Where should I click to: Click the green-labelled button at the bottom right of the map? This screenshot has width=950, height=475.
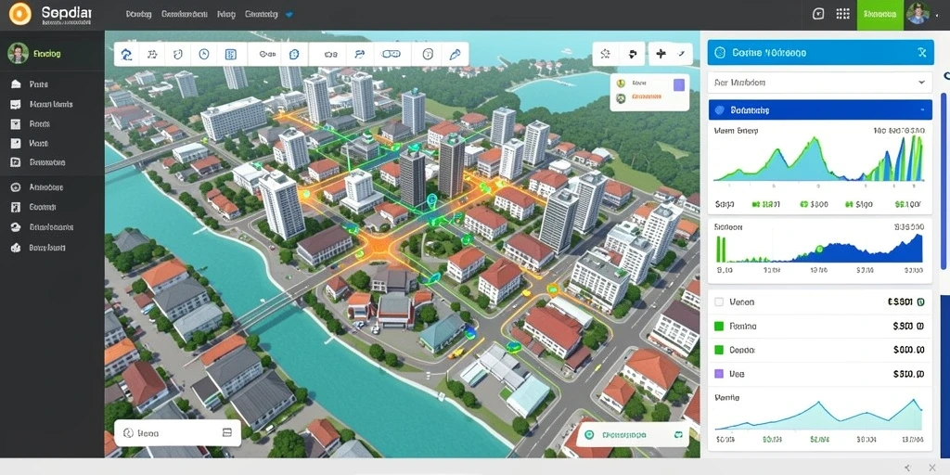click(x=632, y=434)
